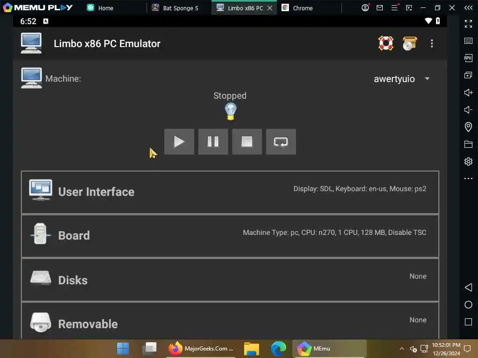Open File Explorer from taskbar
The height and width of the screenshot is (358, 478).
[252, 349]
